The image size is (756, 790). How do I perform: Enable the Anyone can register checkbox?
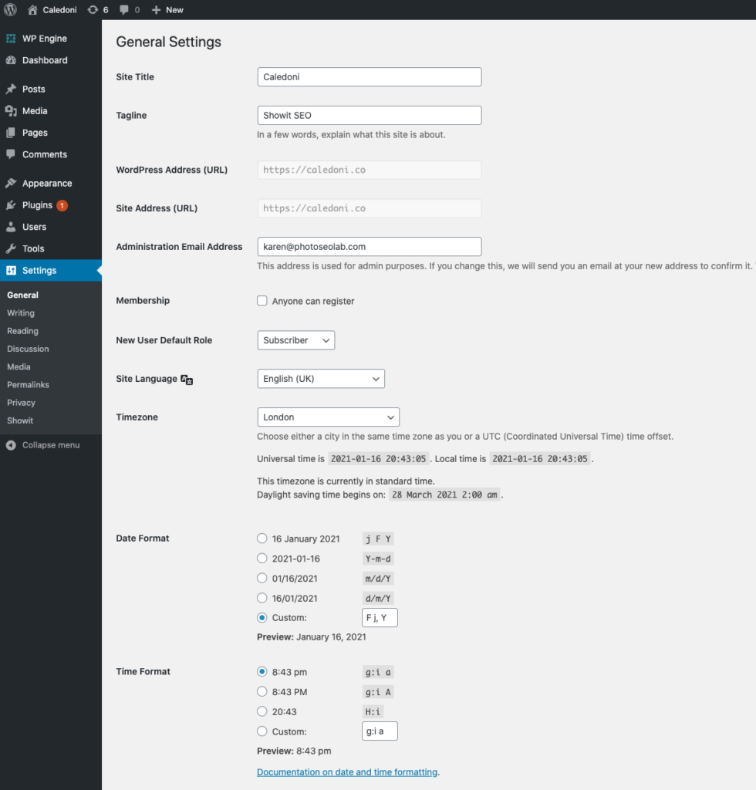262,301
